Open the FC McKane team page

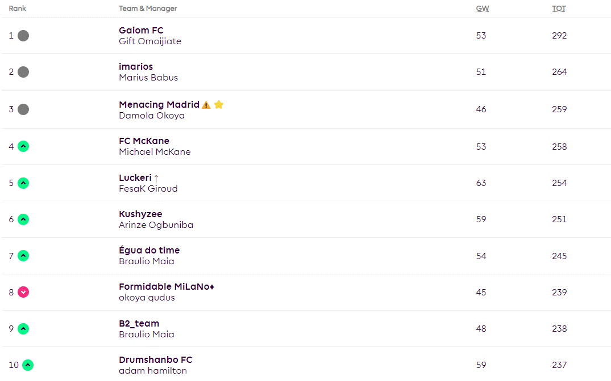click(x=144, y=141)
